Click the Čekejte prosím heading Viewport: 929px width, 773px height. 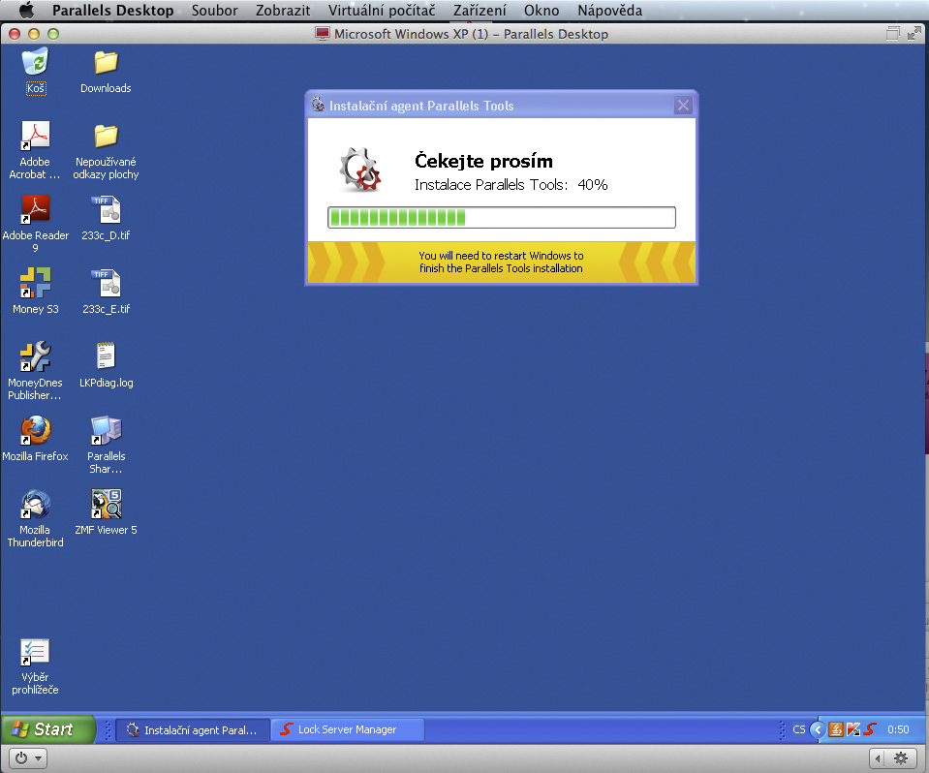click(x=483, y=161)
